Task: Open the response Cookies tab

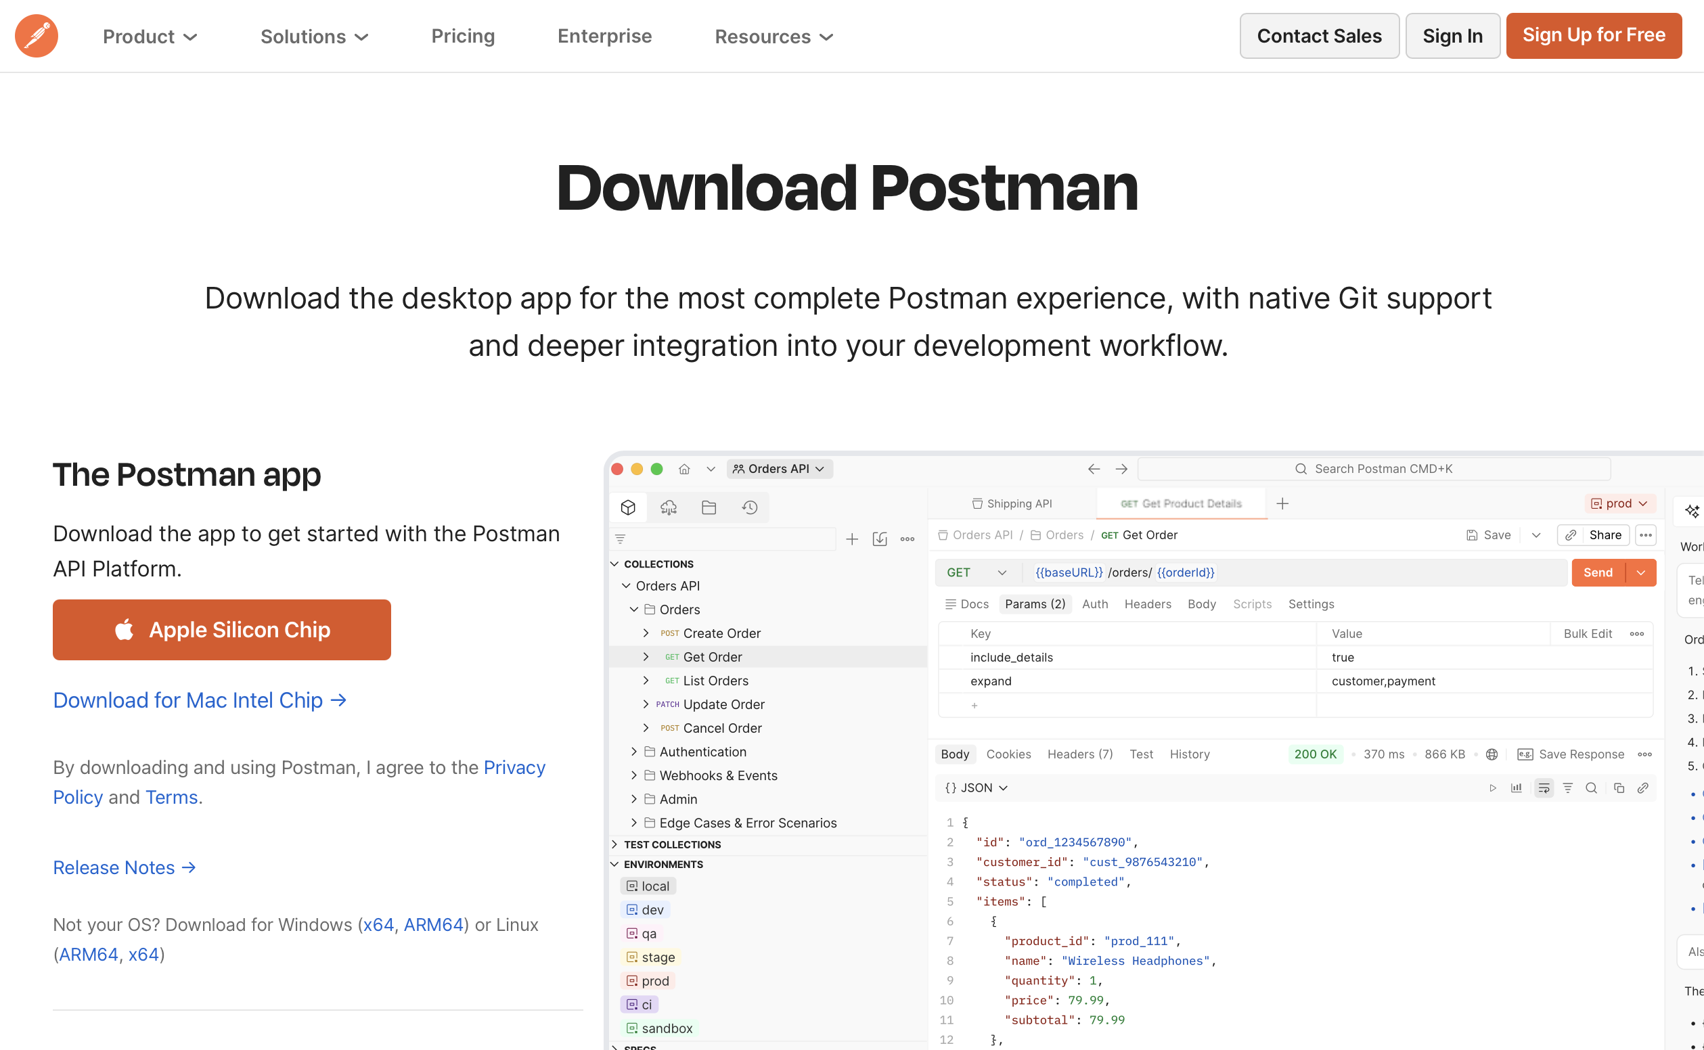Action: [x=1008, y=754]
